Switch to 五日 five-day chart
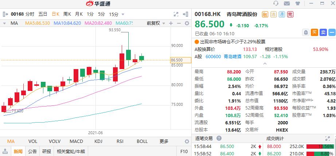The width and height of the screenshot is (336, 156). [x=43, y=14]
